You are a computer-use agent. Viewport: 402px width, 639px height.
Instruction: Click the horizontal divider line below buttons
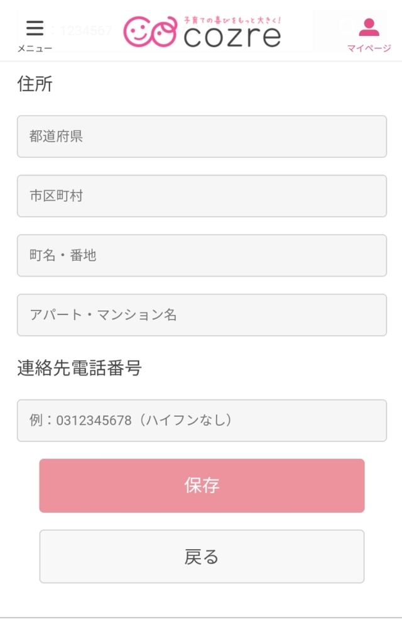(201, 618)
